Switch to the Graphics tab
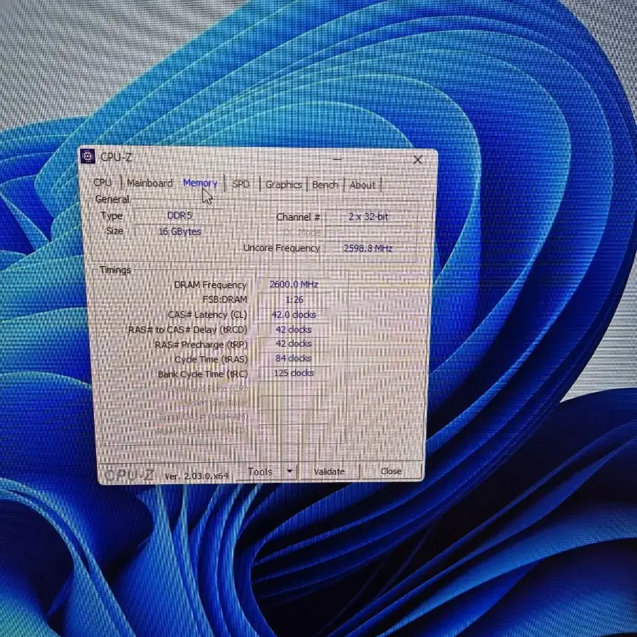 coord(284,185)
